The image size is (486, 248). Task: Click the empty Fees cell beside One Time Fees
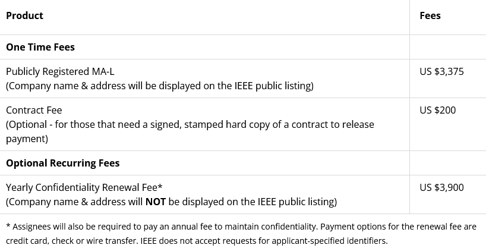tap(447, 47)
